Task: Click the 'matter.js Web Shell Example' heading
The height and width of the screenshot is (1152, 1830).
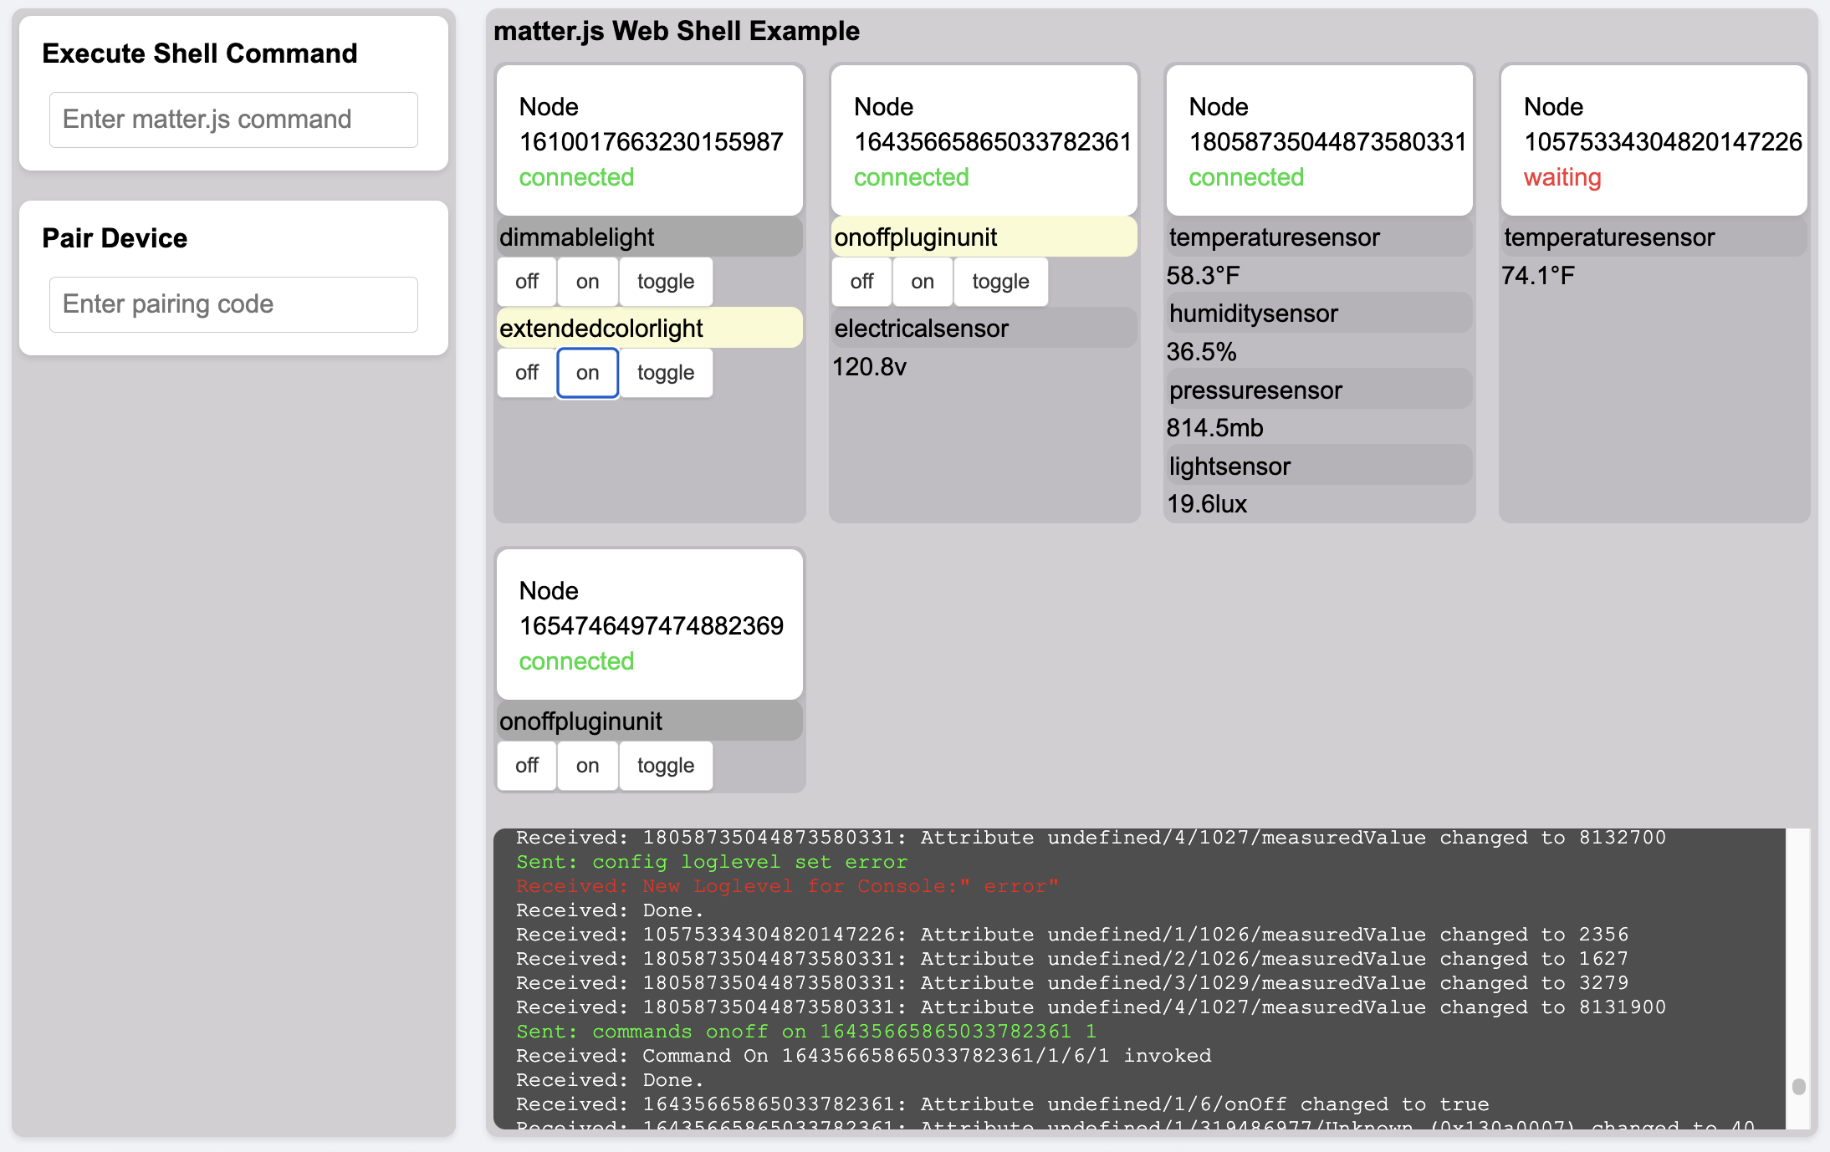Action: point(677,32)
